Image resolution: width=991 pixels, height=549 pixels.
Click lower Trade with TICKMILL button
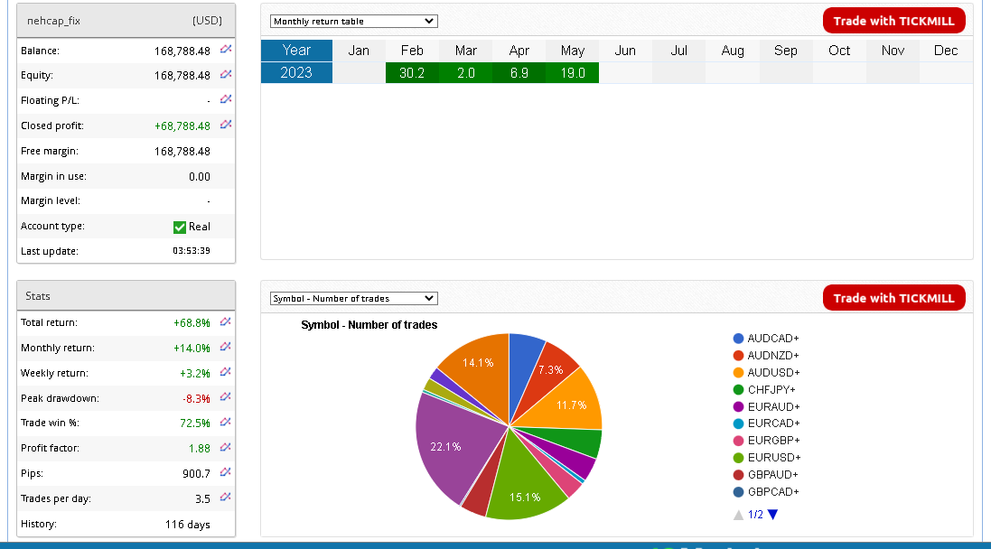(893, 298)
